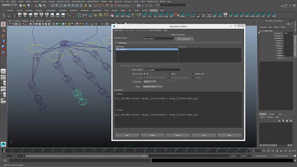
Task: Jump to start of playback range
Action: pyautogui.click(x=264, y=151)
